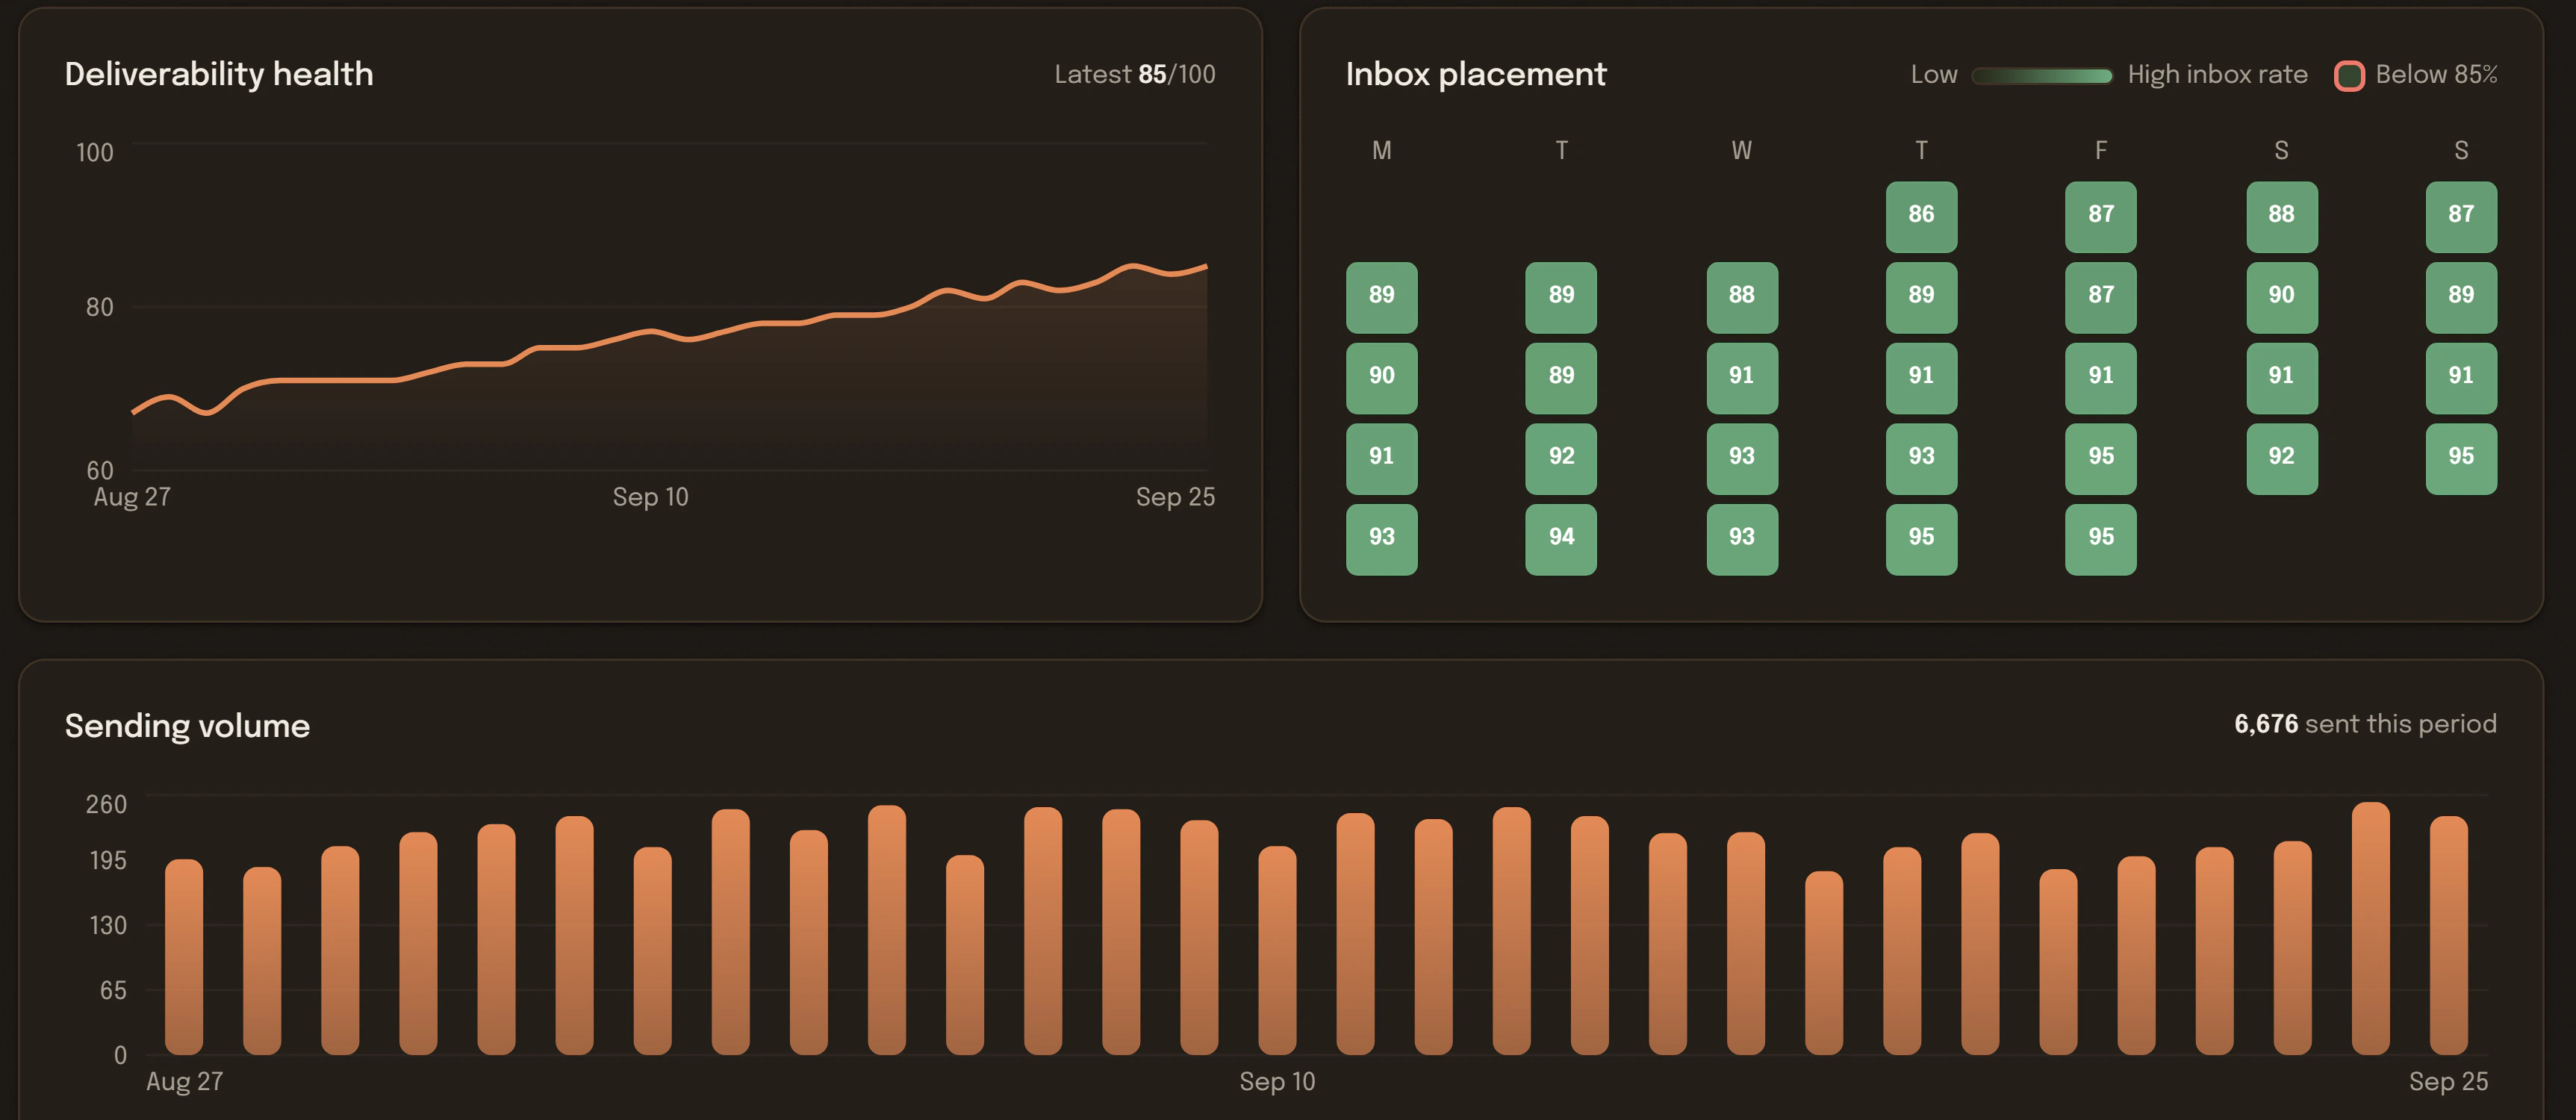Select the 91 cell under the W column
Screen dimensions: 2576x1120
1742,378
